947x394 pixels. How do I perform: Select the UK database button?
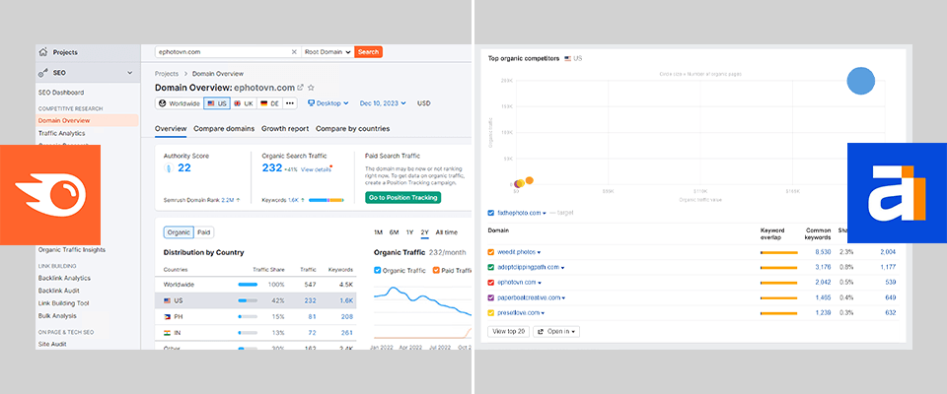pos(244,103)
